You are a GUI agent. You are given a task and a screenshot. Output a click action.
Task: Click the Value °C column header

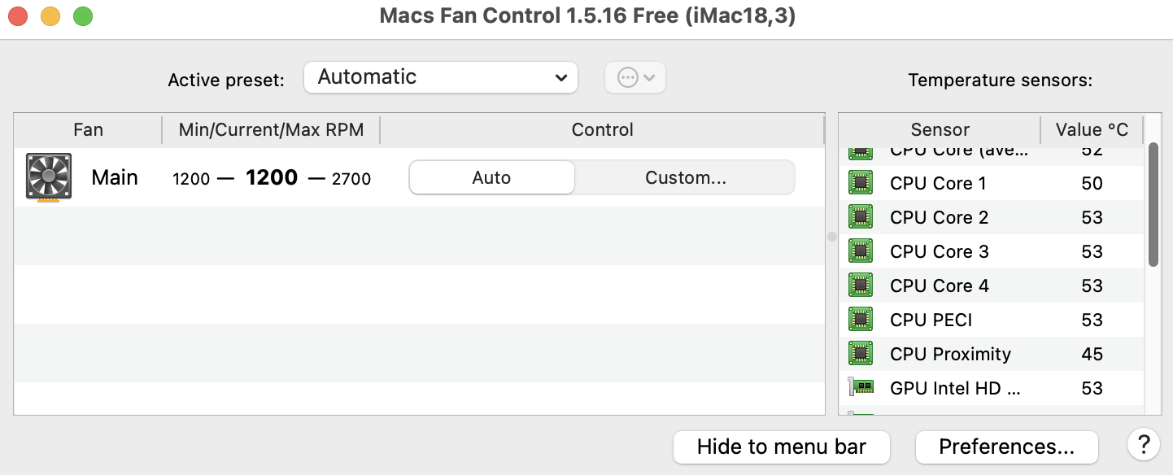[1092, 130]
